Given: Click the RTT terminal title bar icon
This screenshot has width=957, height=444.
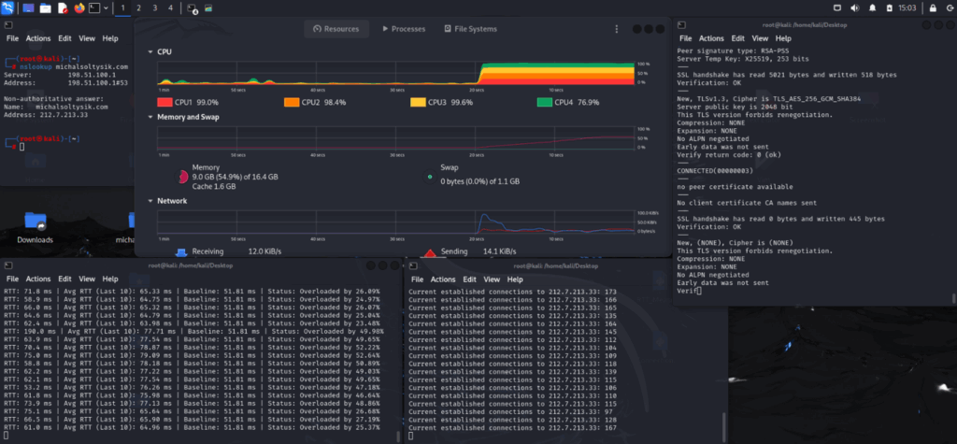Looking at the screenshot, I should pyautogui.click(x=7, y=265).
